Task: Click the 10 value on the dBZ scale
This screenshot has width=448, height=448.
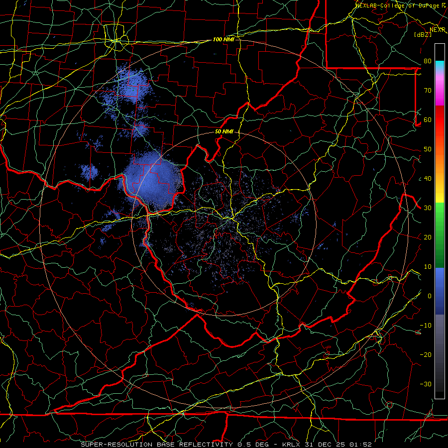Action: (x=428, y=267)
